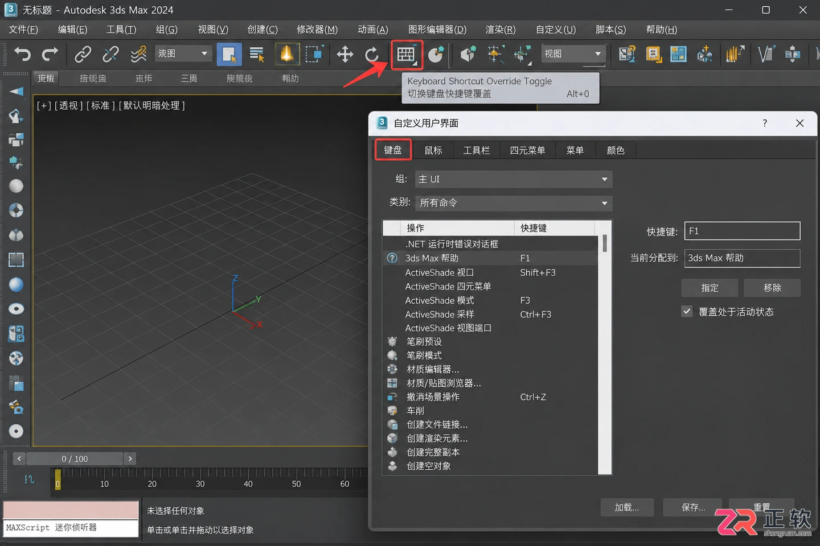Switch to the 四元菜单 tab
Image resolution: width=820 pixels, height=546 pixels.
pyautogui.click(x=527, y=150)
